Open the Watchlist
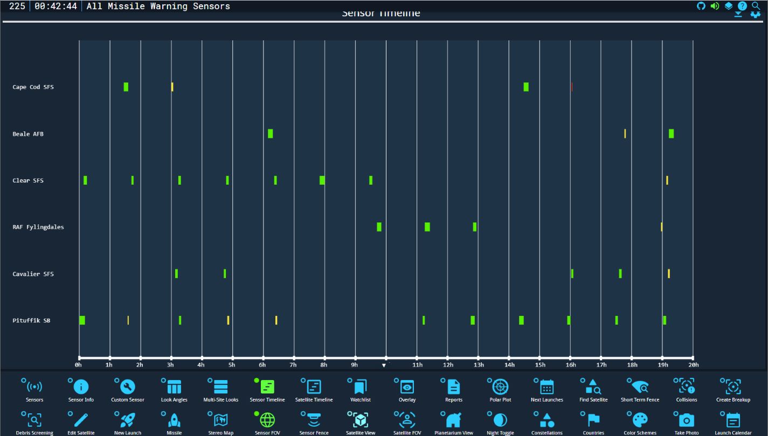Screen dimensions: 768x436 pyautogui.click(x=361, y=386)
